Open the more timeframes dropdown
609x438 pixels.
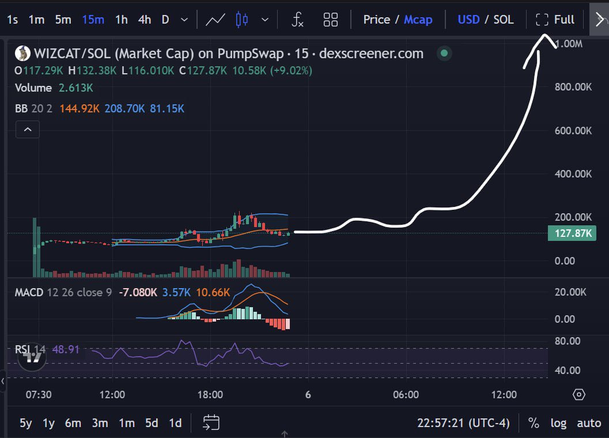tap(184, 20)
